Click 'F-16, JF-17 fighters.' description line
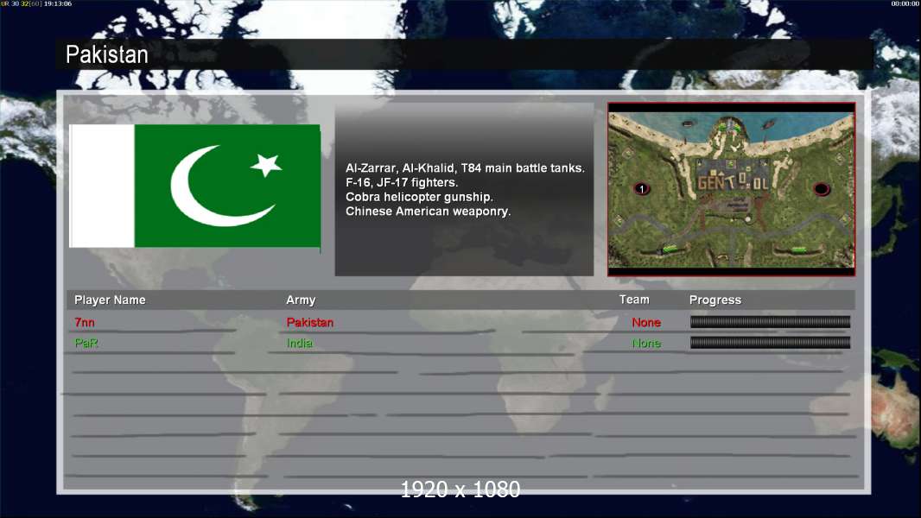 pyautogui.click(x=402, y=182)
